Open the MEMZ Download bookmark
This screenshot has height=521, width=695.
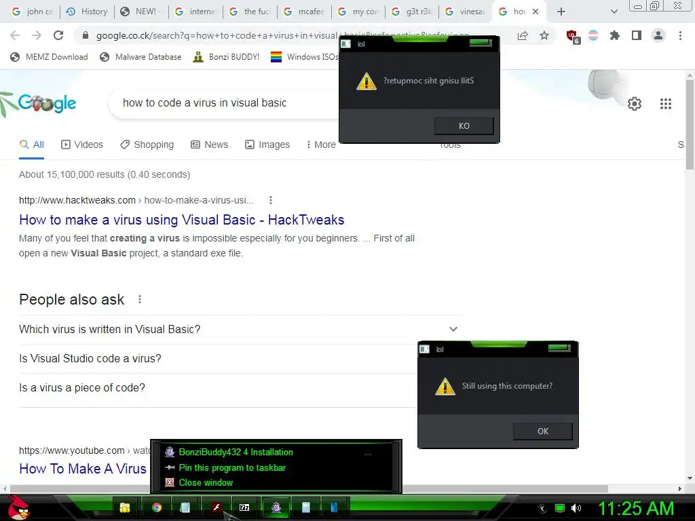tap(49, 57)
